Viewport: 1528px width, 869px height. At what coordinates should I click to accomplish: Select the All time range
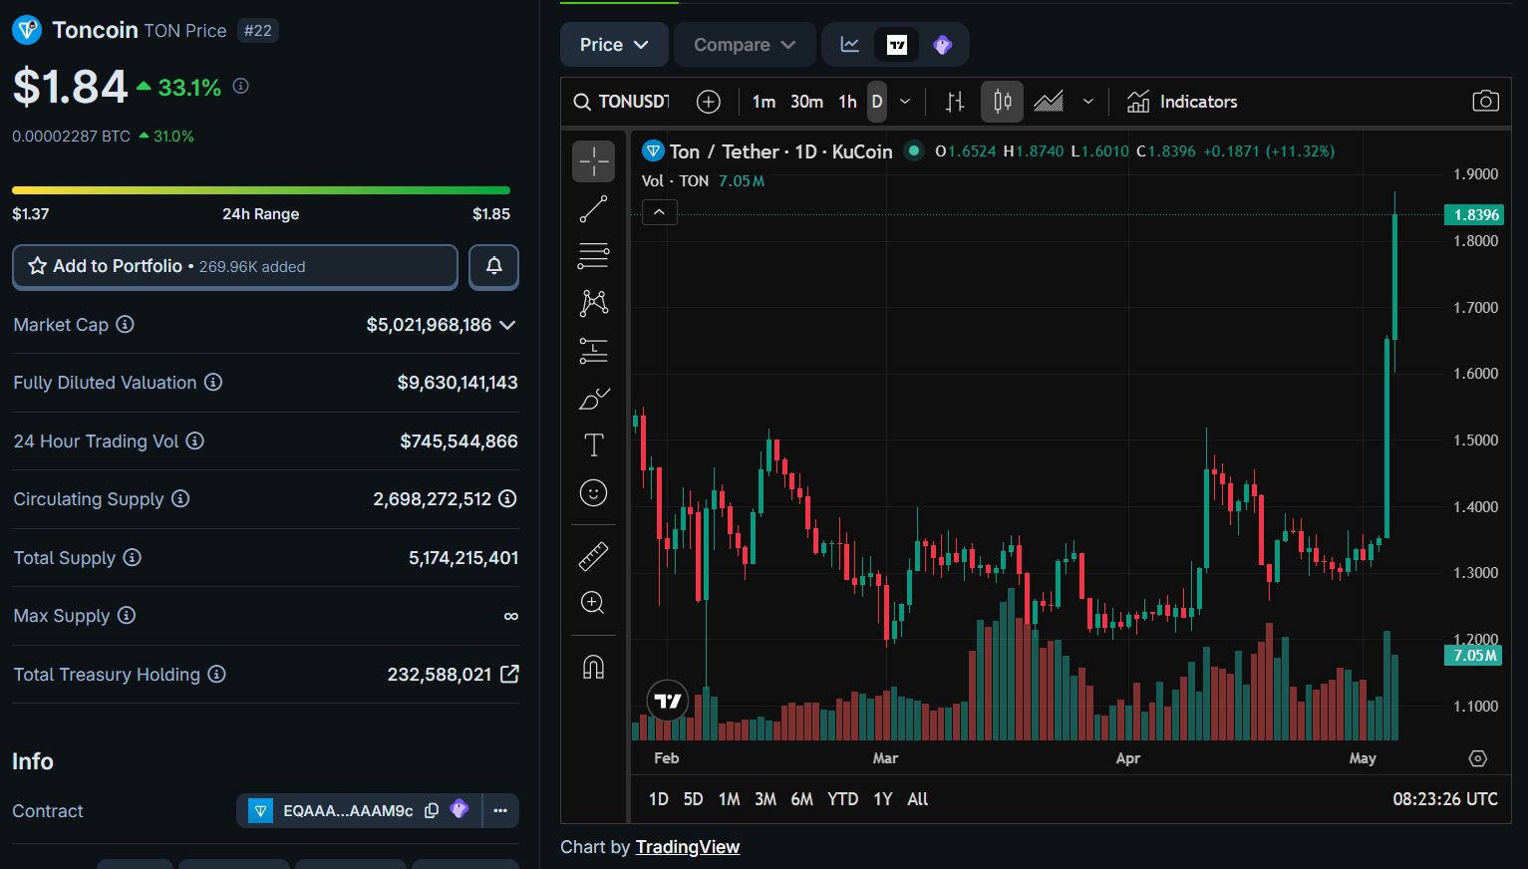click(x=918, y=799)
